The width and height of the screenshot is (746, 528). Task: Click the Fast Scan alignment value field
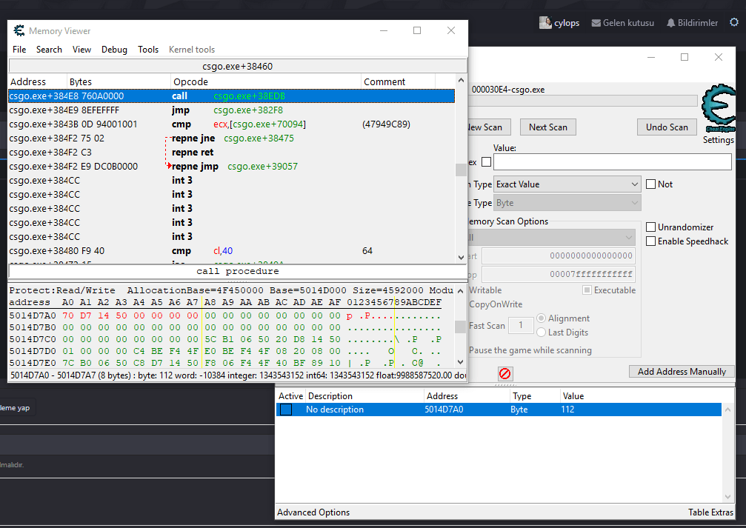pyautogui.click(x=521, y=325)
